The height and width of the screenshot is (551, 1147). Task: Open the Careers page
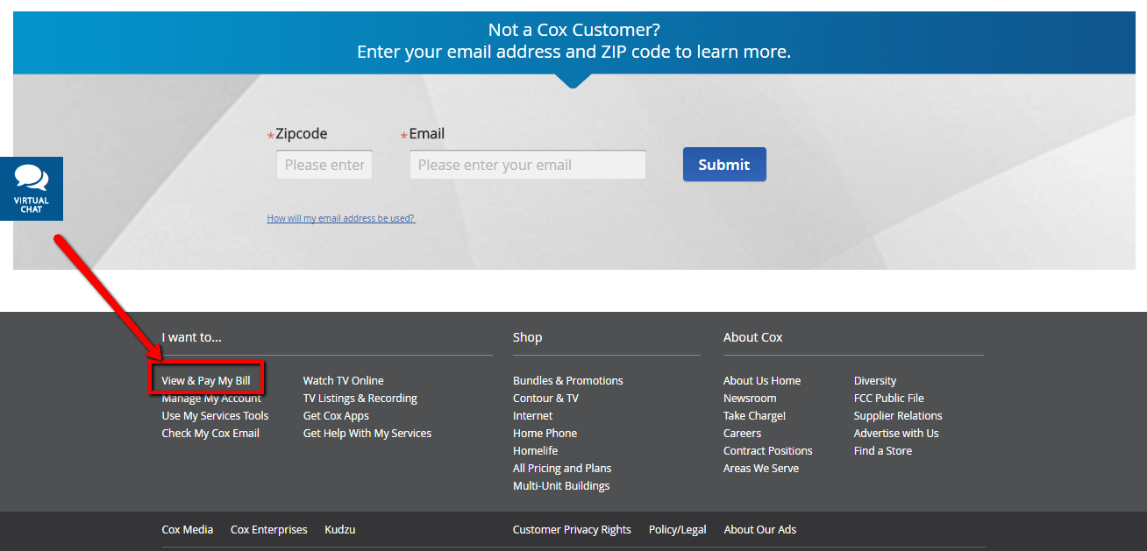(742, 433)
